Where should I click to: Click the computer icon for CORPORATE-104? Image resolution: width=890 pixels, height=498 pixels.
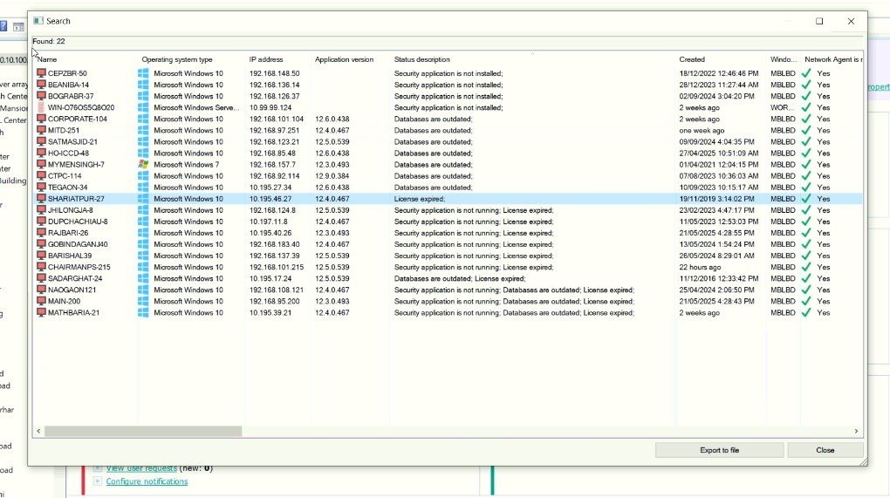point(41,119)
